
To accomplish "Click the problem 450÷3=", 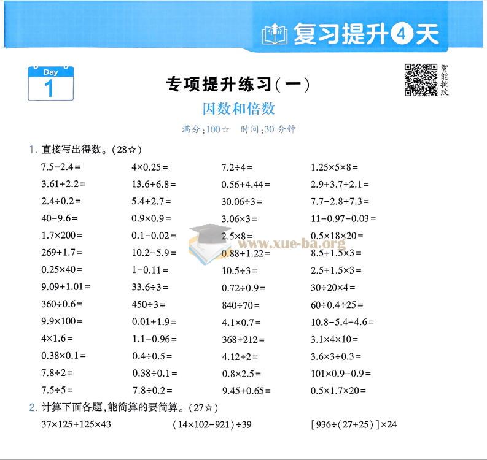I will click(149, 304).
